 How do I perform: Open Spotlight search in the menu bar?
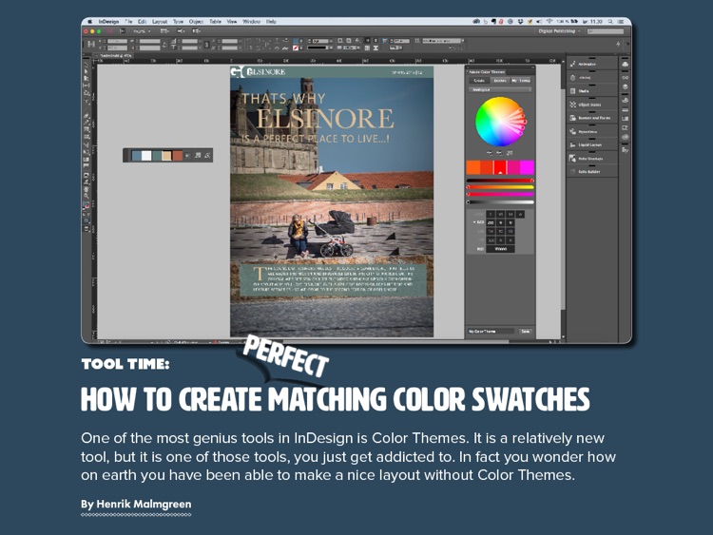[610, 21]
